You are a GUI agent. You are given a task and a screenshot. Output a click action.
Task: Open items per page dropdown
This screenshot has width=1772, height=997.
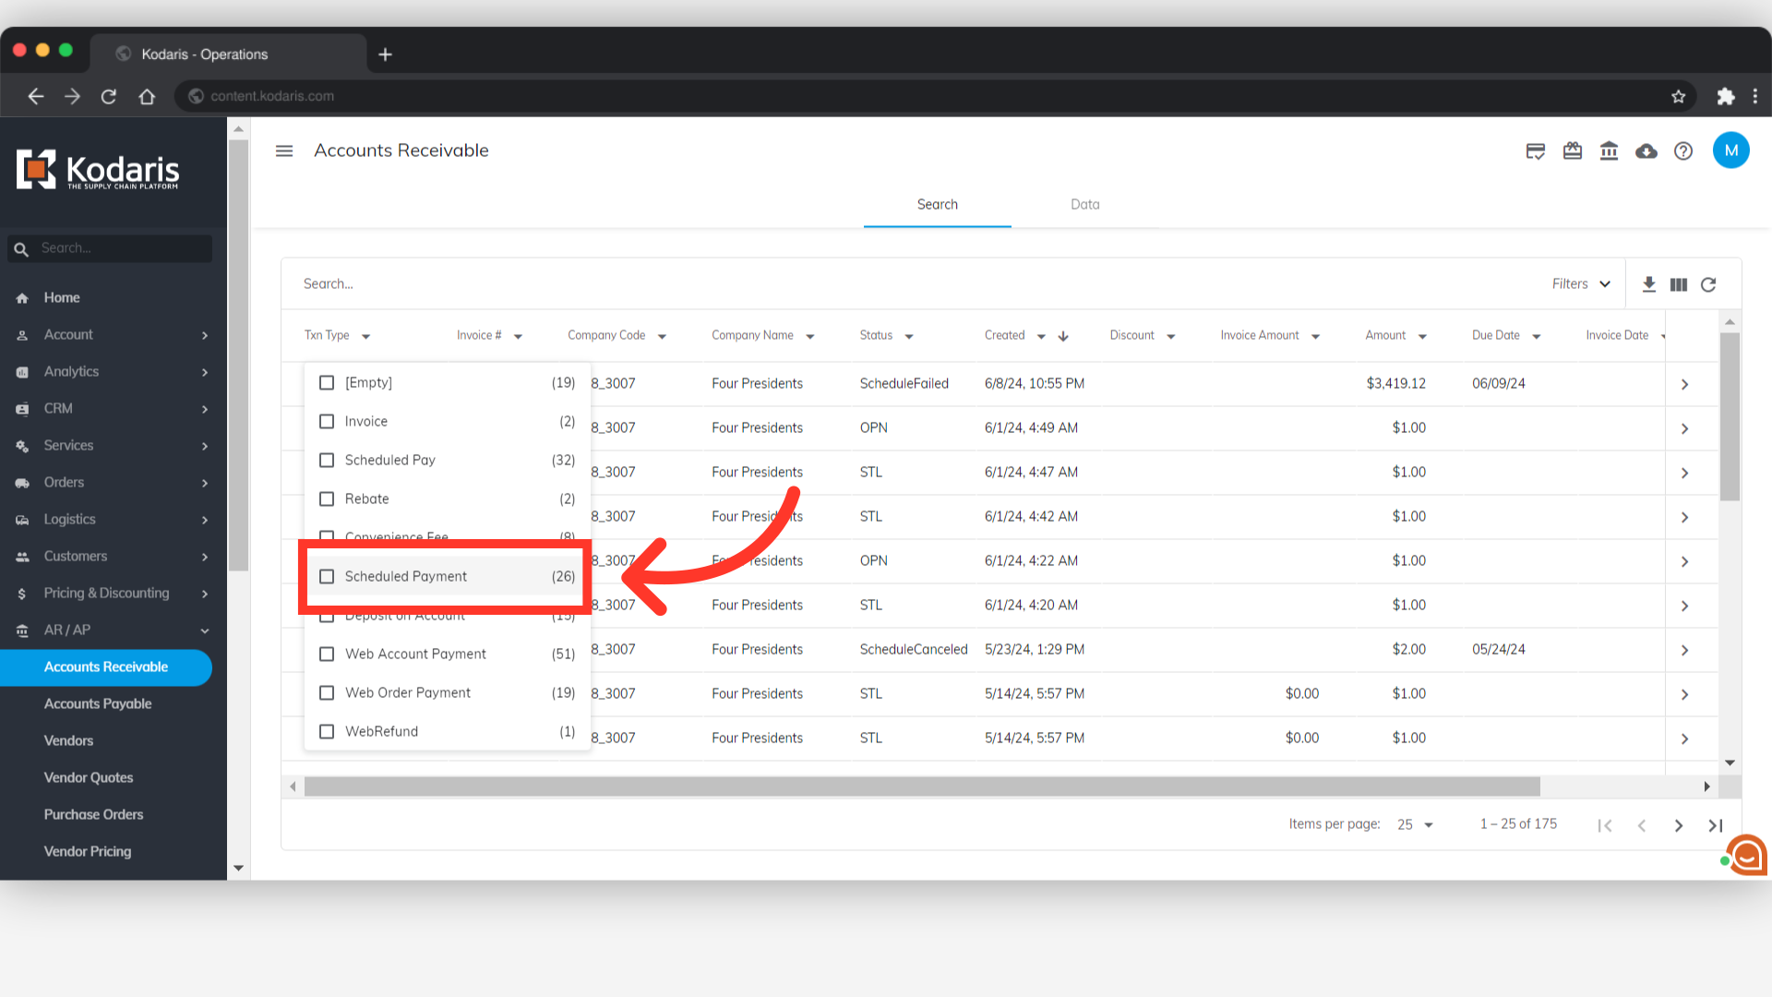click(x=1415, y=824)
